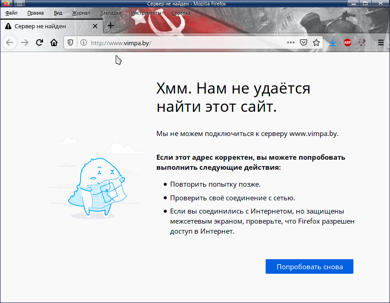Click the text 'Мы не можем подключиться к серверу www.vimpa.by.'
This screenshot has width=390, height=303.
247,134
